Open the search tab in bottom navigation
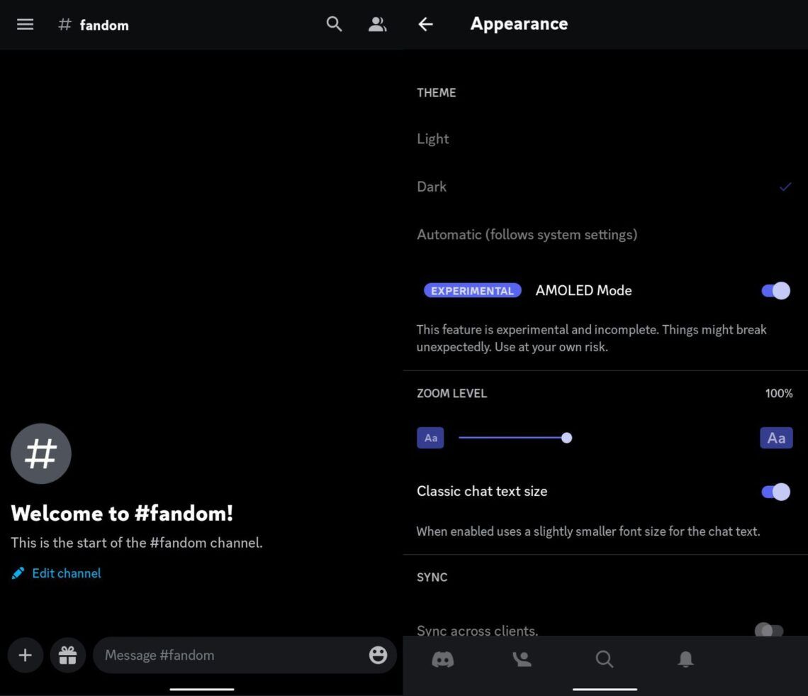Screen dimensions: 808x696 pyautogui.click(x=604, y=659)
